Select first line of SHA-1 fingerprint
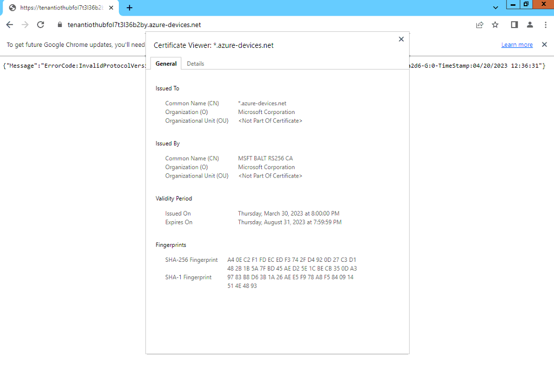Image resolution: width=554 pixels, height=368 pixels. point(290,277)
